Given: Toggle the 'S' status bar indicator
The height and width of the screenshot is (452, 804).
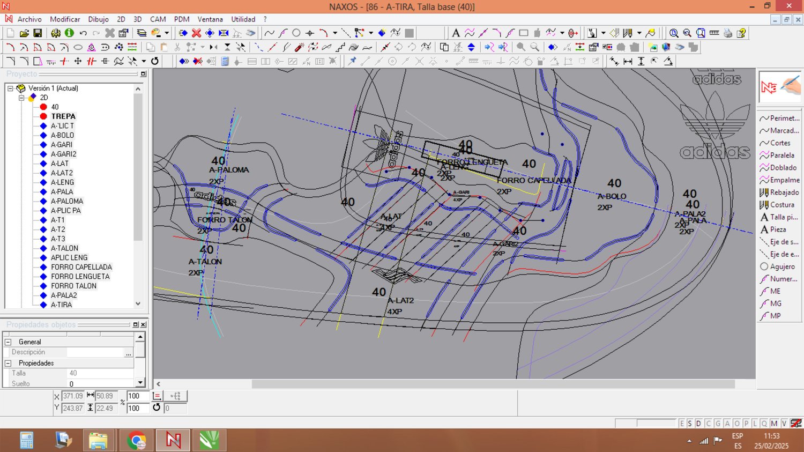Looking at the screenshot, I should click(x=690, y=424).
